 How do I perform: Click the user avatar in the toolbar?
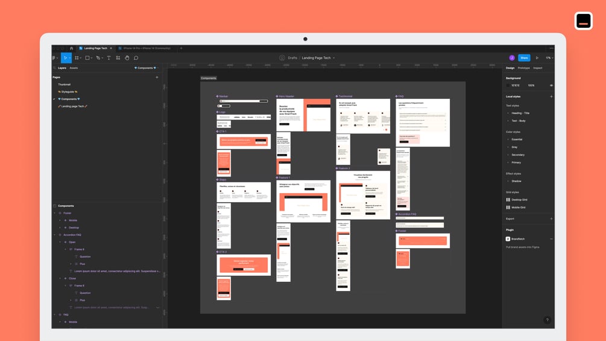(512, 58)
